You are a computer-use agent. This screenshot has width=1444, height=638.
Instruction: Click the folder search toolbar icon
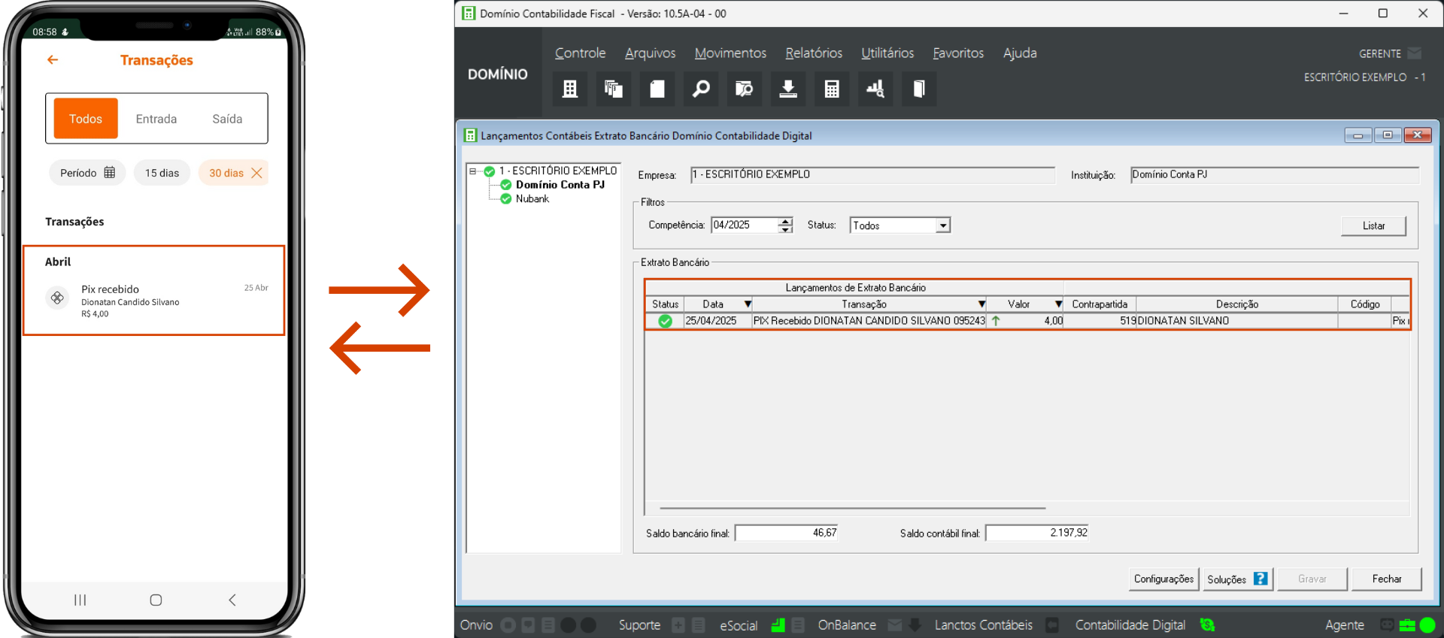[745, 89]
